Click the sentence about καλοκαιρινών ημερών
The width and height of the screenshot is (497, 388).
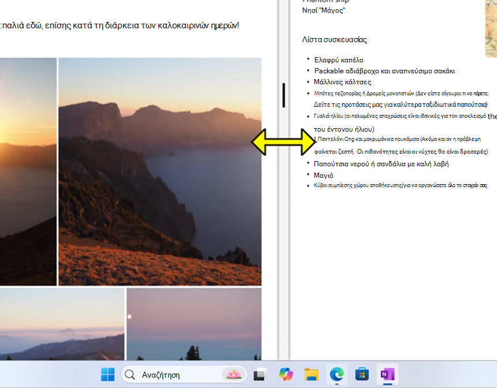(120, 25)
